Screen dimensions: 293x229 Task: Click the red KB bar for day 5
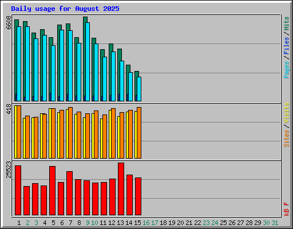tap(52, 191)
